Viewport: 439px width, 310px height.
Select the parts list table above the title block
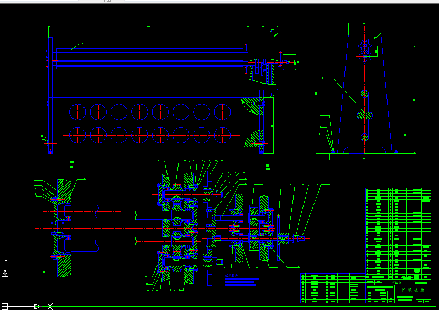pyautogui.click(x=399, y=233)
